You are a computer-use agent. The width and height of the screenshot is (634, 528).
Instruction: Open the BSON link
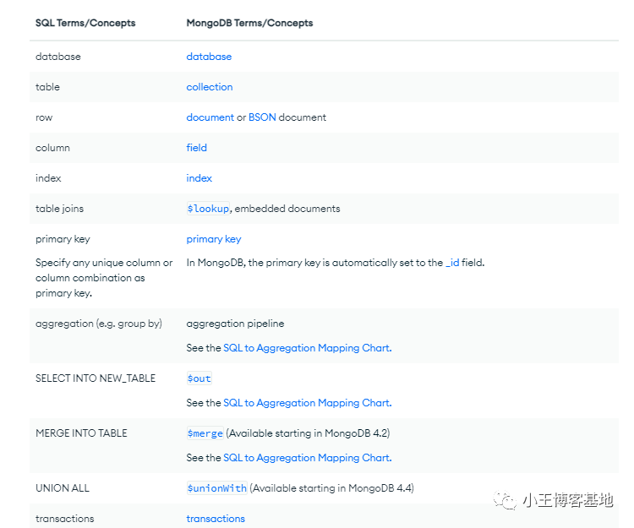262,117
